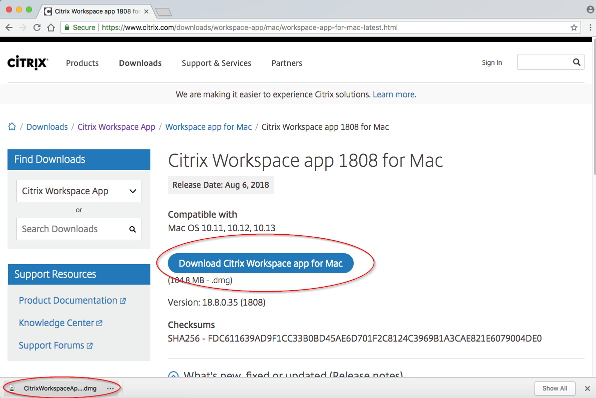Bookmark this page with the star icon

pos(574,27)
